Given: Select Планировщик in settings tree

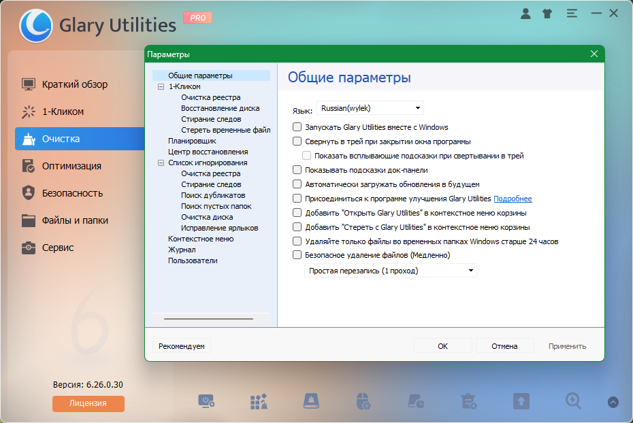Looking at the screenshot, I should pyautogui.click(x=192, y=141).
